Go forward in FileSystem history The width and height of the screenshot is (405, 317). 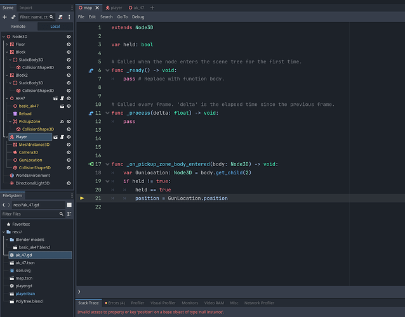coord(9,205)
